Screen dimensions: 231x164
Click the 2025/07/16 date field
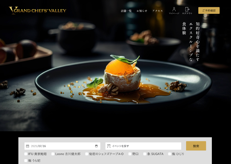pos(62,146)
